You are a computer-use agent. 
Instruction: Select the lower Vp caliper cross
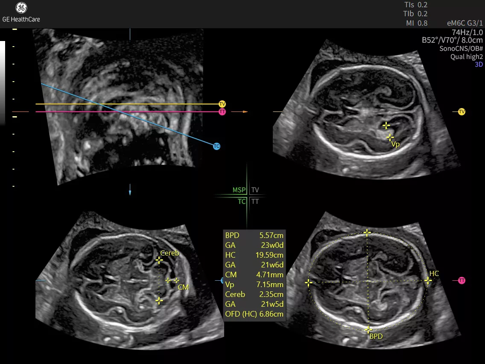(390, 137)
